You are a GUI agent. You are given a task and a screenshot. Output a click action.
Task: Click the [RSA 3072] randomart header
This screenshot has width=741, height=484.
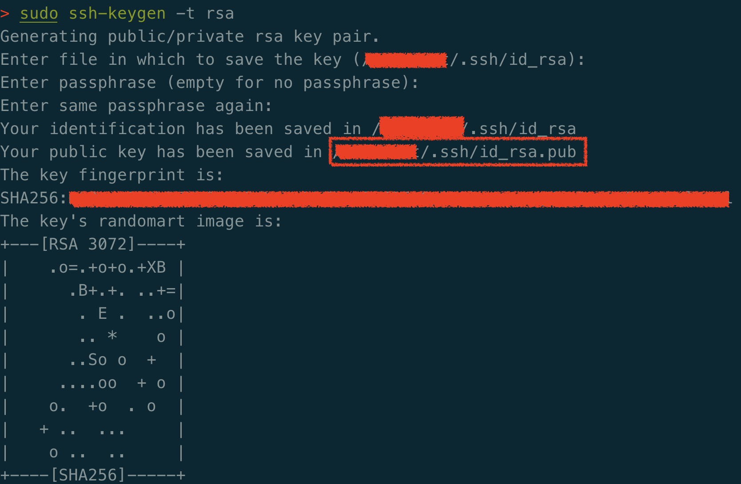(x=88, y=245)
